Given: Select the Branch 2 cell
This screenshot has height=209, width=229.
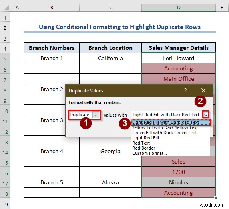Looking at the screenshot, I should [x=44, y=89].
